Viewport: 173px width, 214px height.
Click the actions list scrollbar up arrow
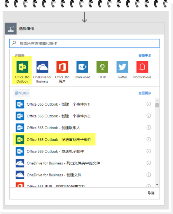(157, 101)
